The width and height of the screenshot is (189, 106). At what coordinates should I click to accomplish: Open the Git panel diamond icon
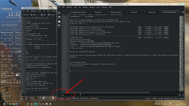59,22
